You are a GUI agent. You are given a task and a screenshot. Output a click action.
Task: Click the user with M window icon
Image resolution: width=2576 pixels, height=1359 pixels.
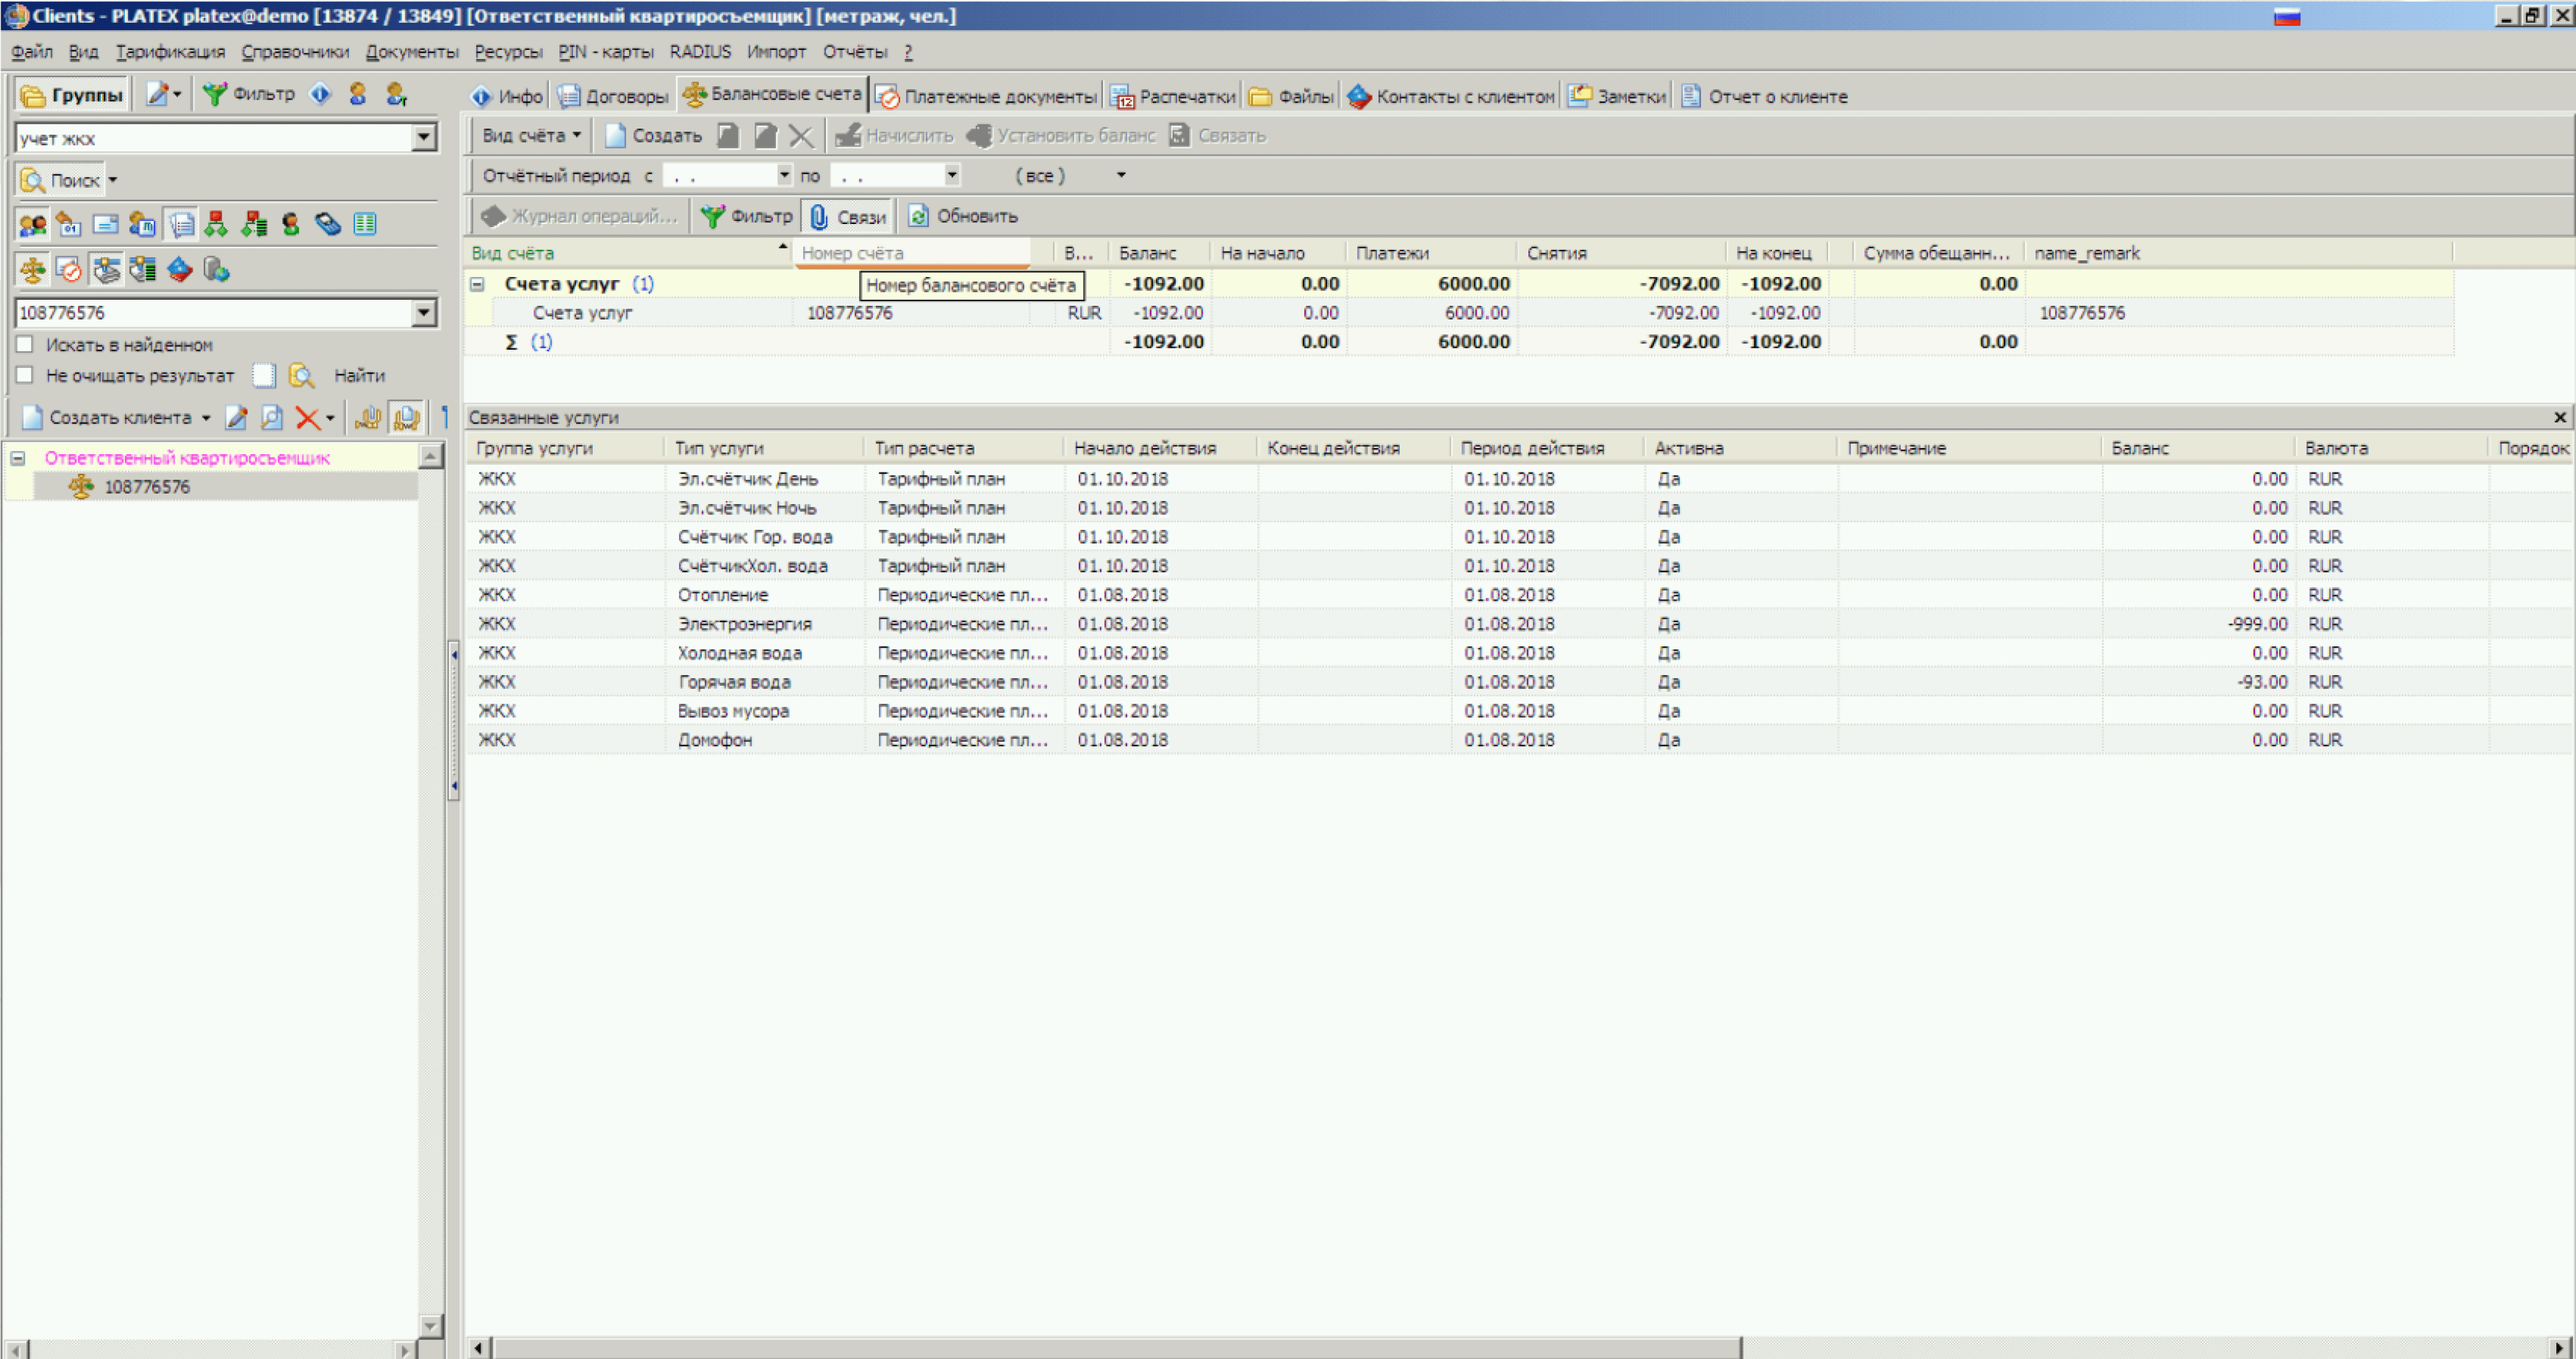tap(142, 224)
